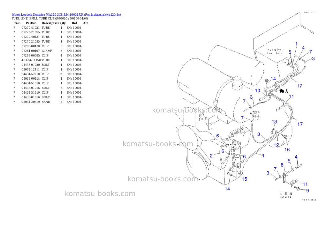Click the BAND description cell
327x231 pixels.
click(x=46, y=102)
